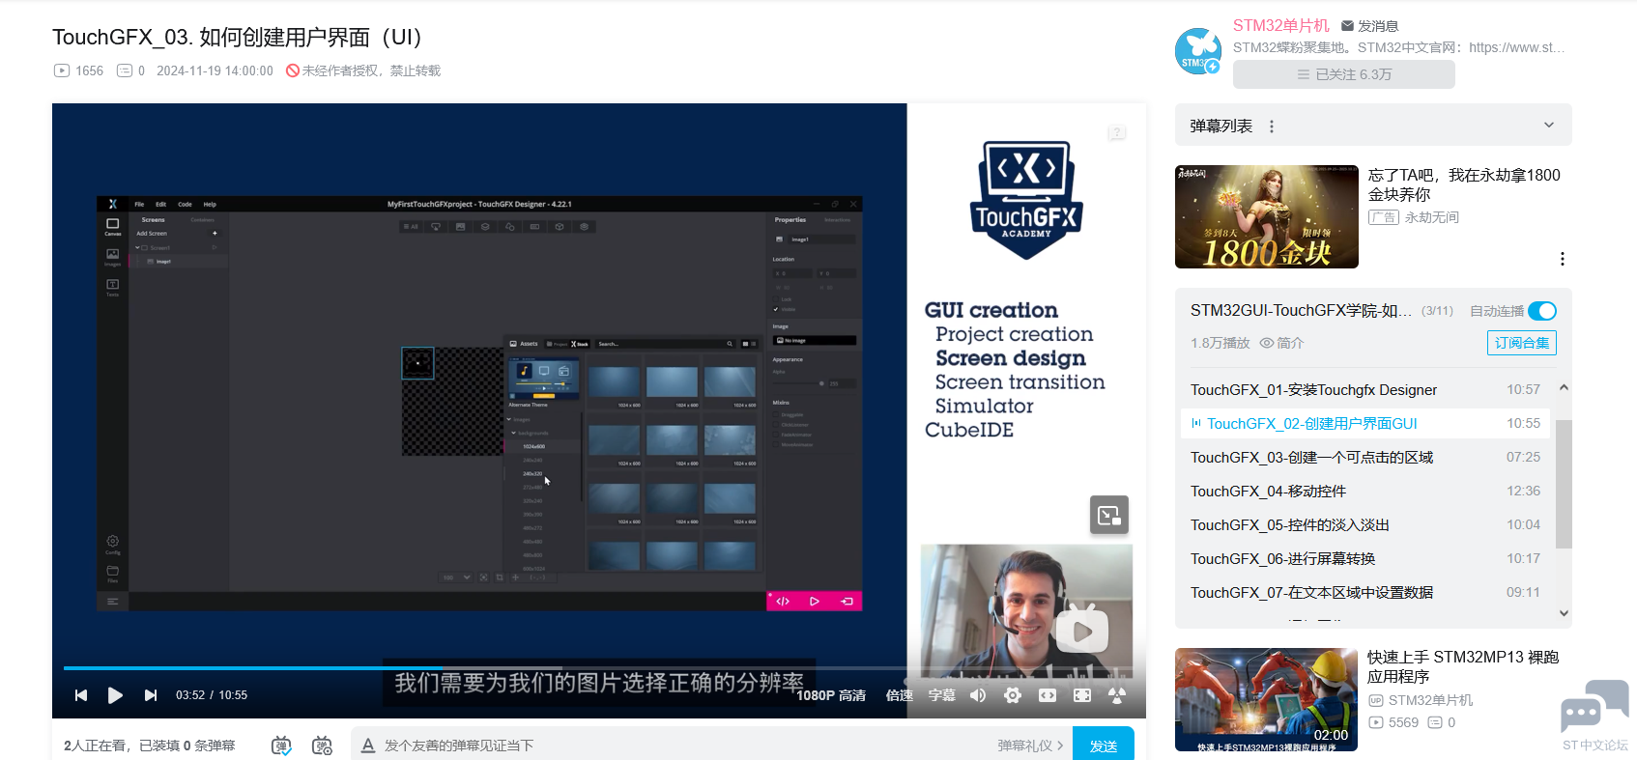
Task: Click the danmaku count icon under title
Action: click(124, 70)
